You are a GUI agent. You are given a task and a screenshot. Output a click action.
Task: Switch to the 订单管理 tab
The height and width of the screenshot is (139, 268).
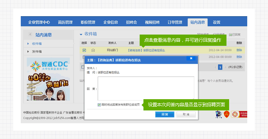(x=175, y=22)
